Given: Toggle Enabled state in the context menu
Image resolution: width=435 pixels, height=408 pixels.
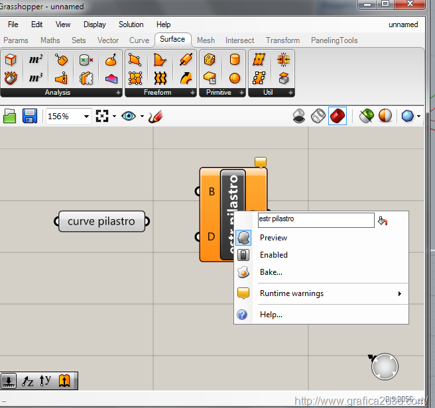Looking at the screenshot, I should 273,255.
